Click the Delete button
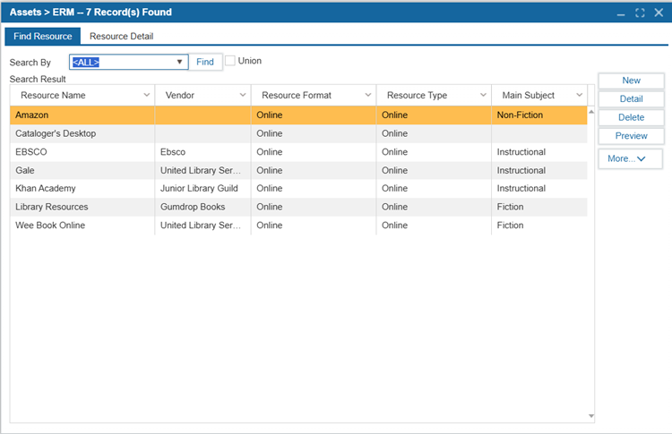The width and height of the screenshot is (672, 434). [631, 117]
